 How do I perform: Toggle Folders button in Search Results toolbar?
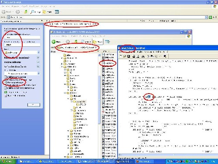click(x=47, y=12)
